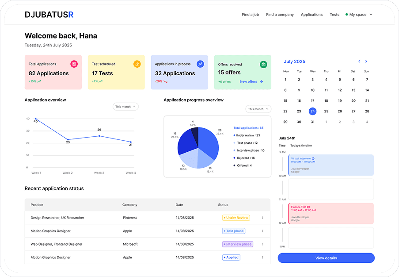Image resolution: width=399 pixels, height=277 pixels.
Task: Click the Offered legend dot
Action: coord(234,165)
